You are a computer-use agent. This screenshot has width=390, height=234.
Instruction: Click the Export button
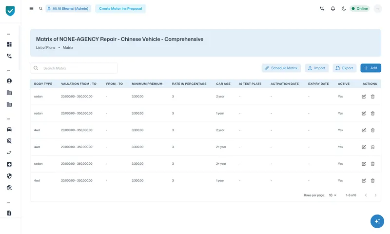tap(344, 68)
